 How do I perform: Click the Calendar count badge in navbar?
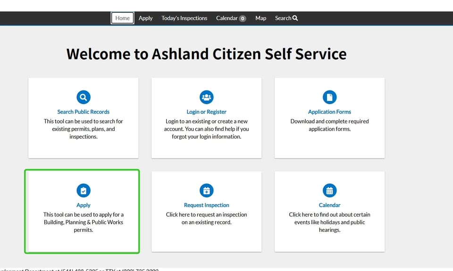243,18
